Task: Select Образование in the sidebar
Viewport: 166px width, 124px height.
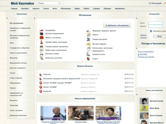Action: tap(15, 83)
